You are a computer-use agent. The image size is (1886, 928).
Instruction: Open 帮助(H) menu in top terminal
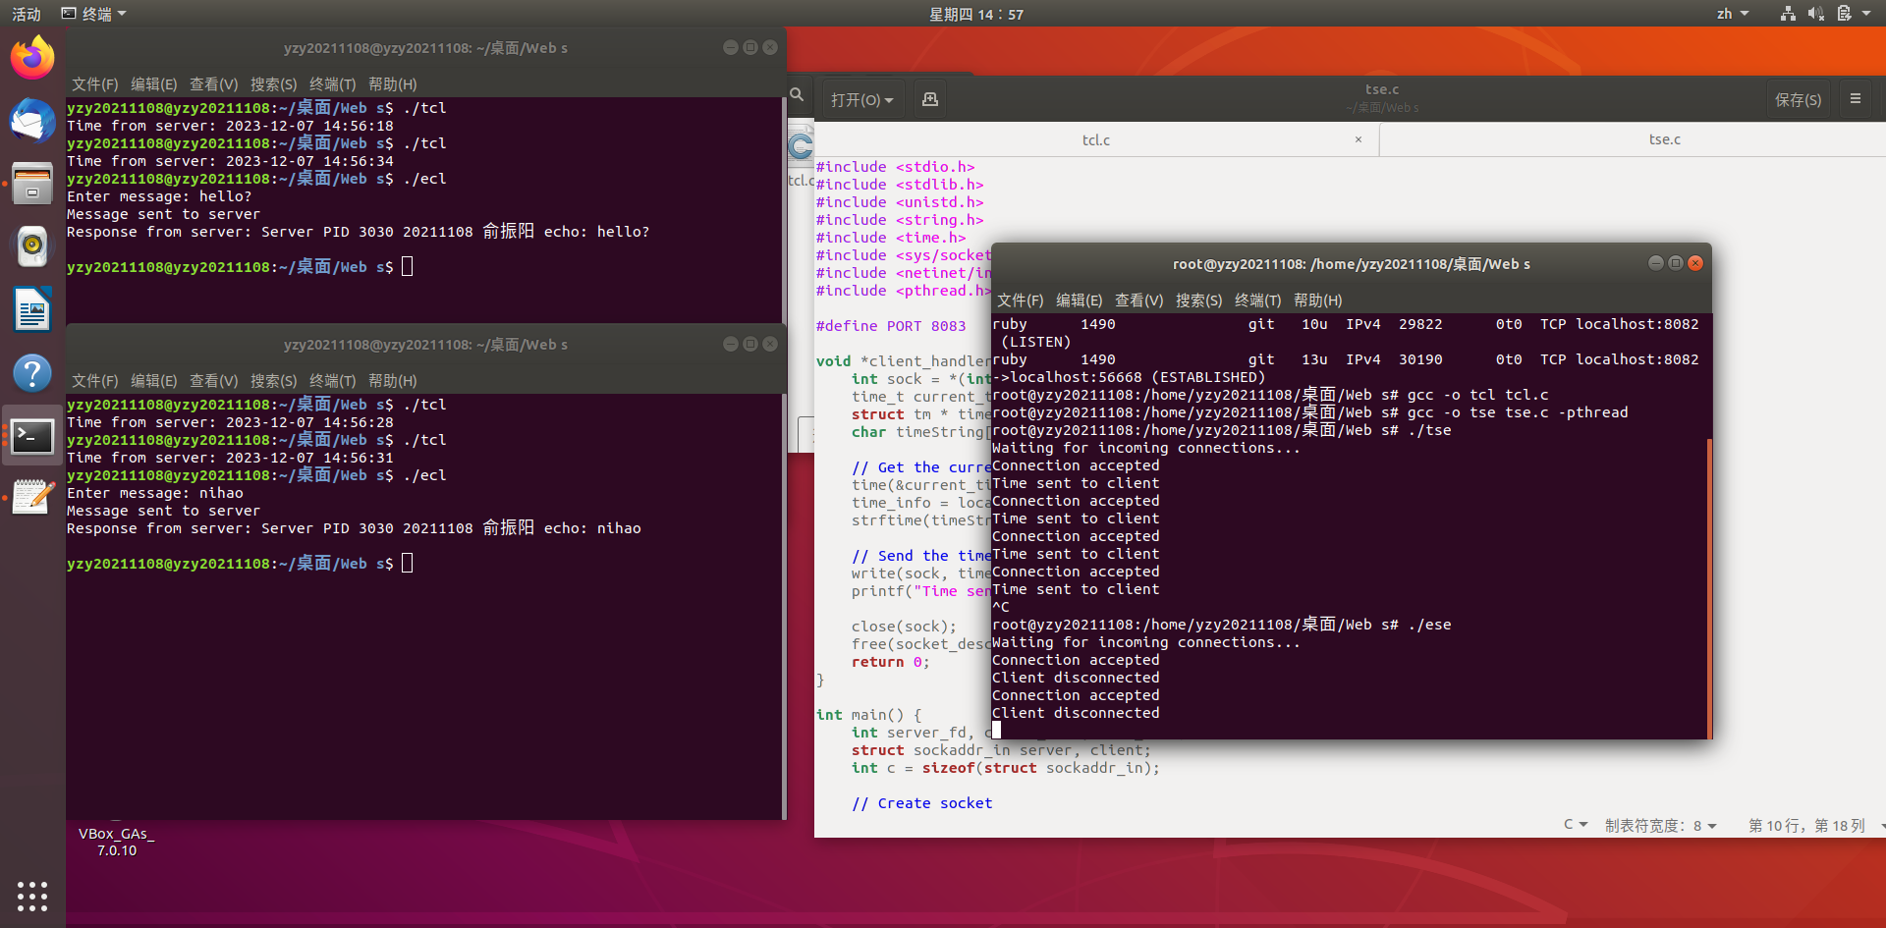click(x=393, y=84)
